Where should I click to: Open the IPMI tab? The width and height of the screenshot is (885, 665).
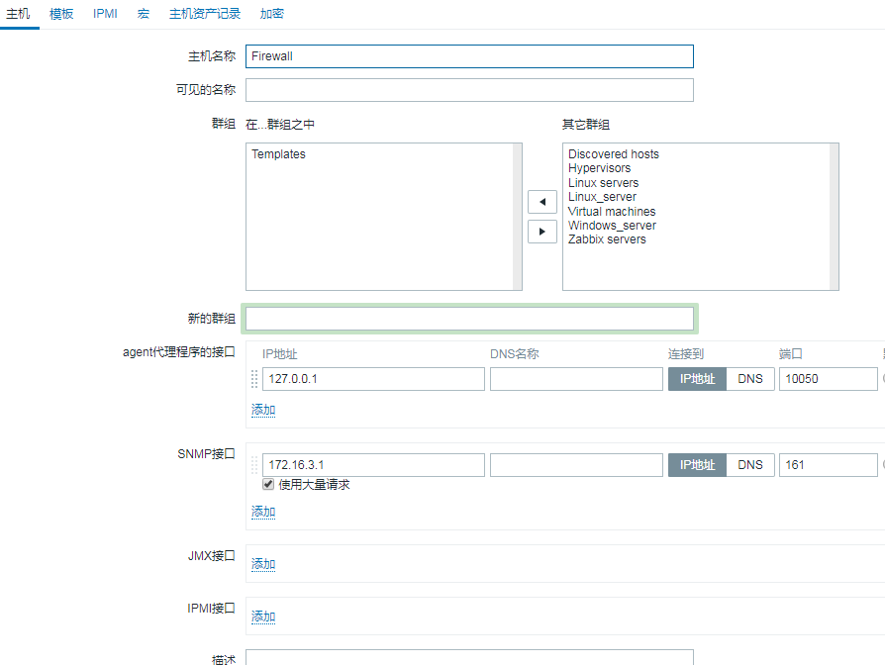[x=105, y=14]
